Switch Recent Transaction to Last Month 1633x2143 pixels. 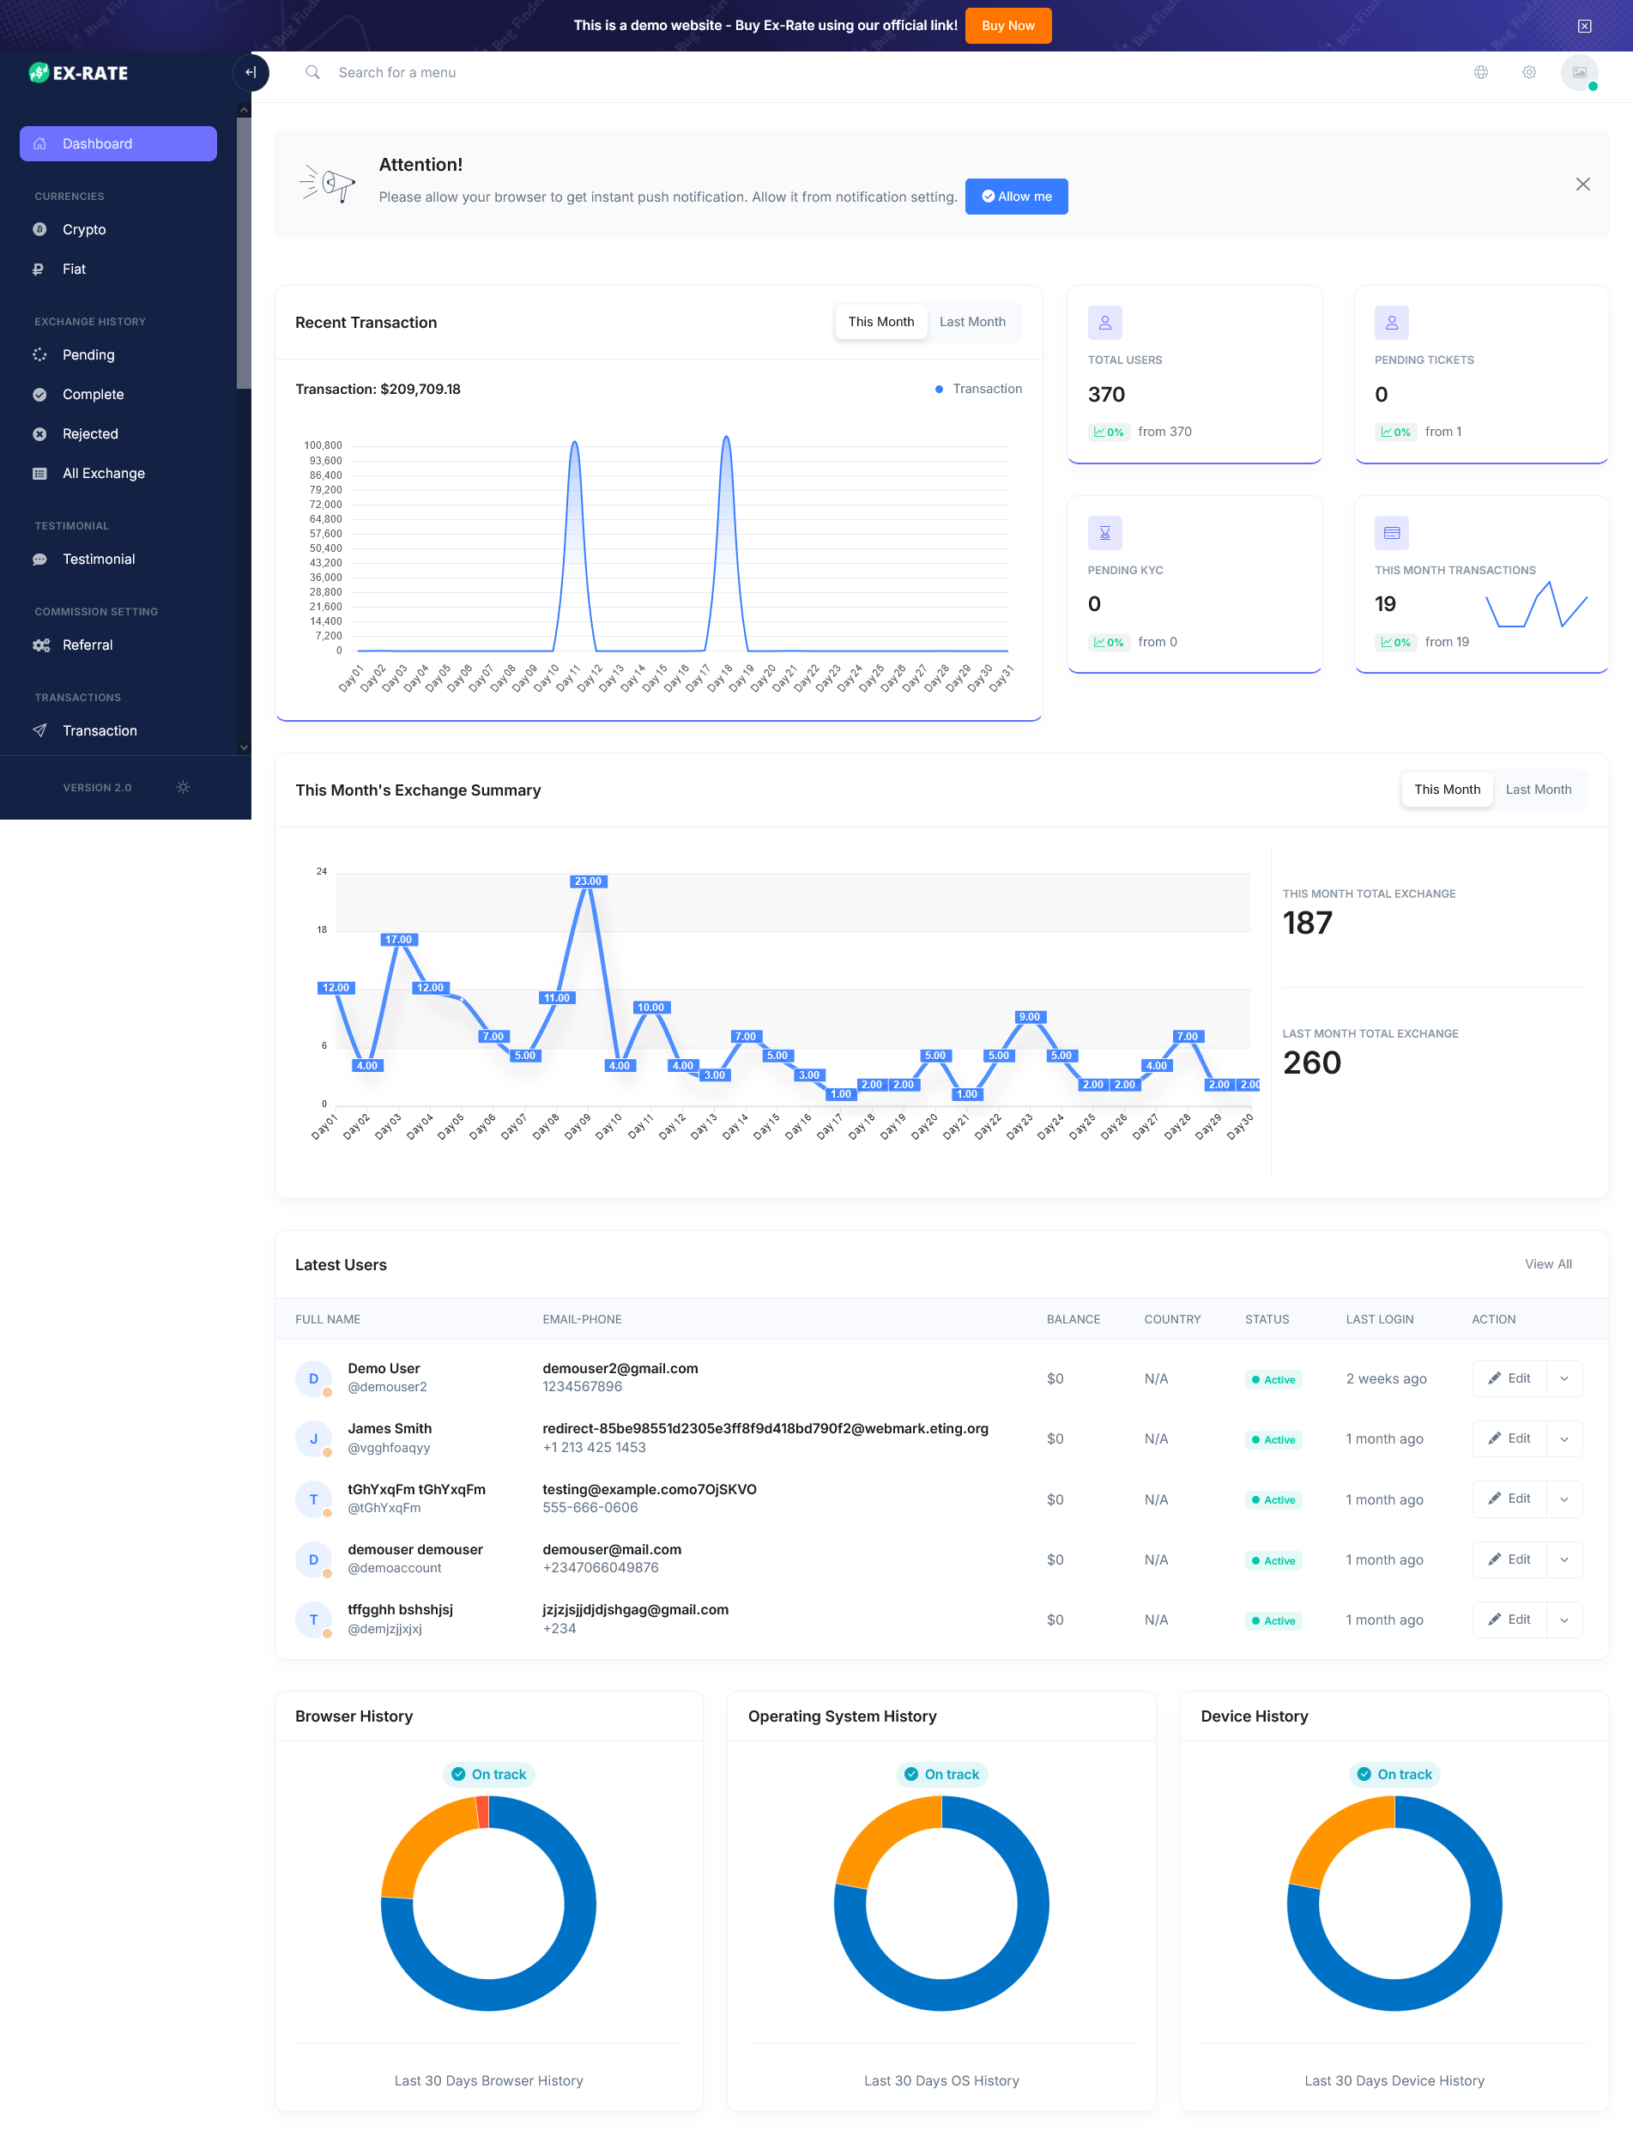972,322
